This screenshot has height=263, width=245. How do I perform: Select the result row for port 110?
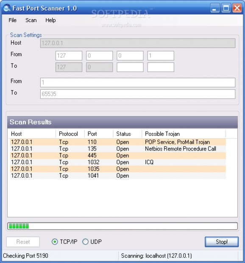(x=118, y=142)
